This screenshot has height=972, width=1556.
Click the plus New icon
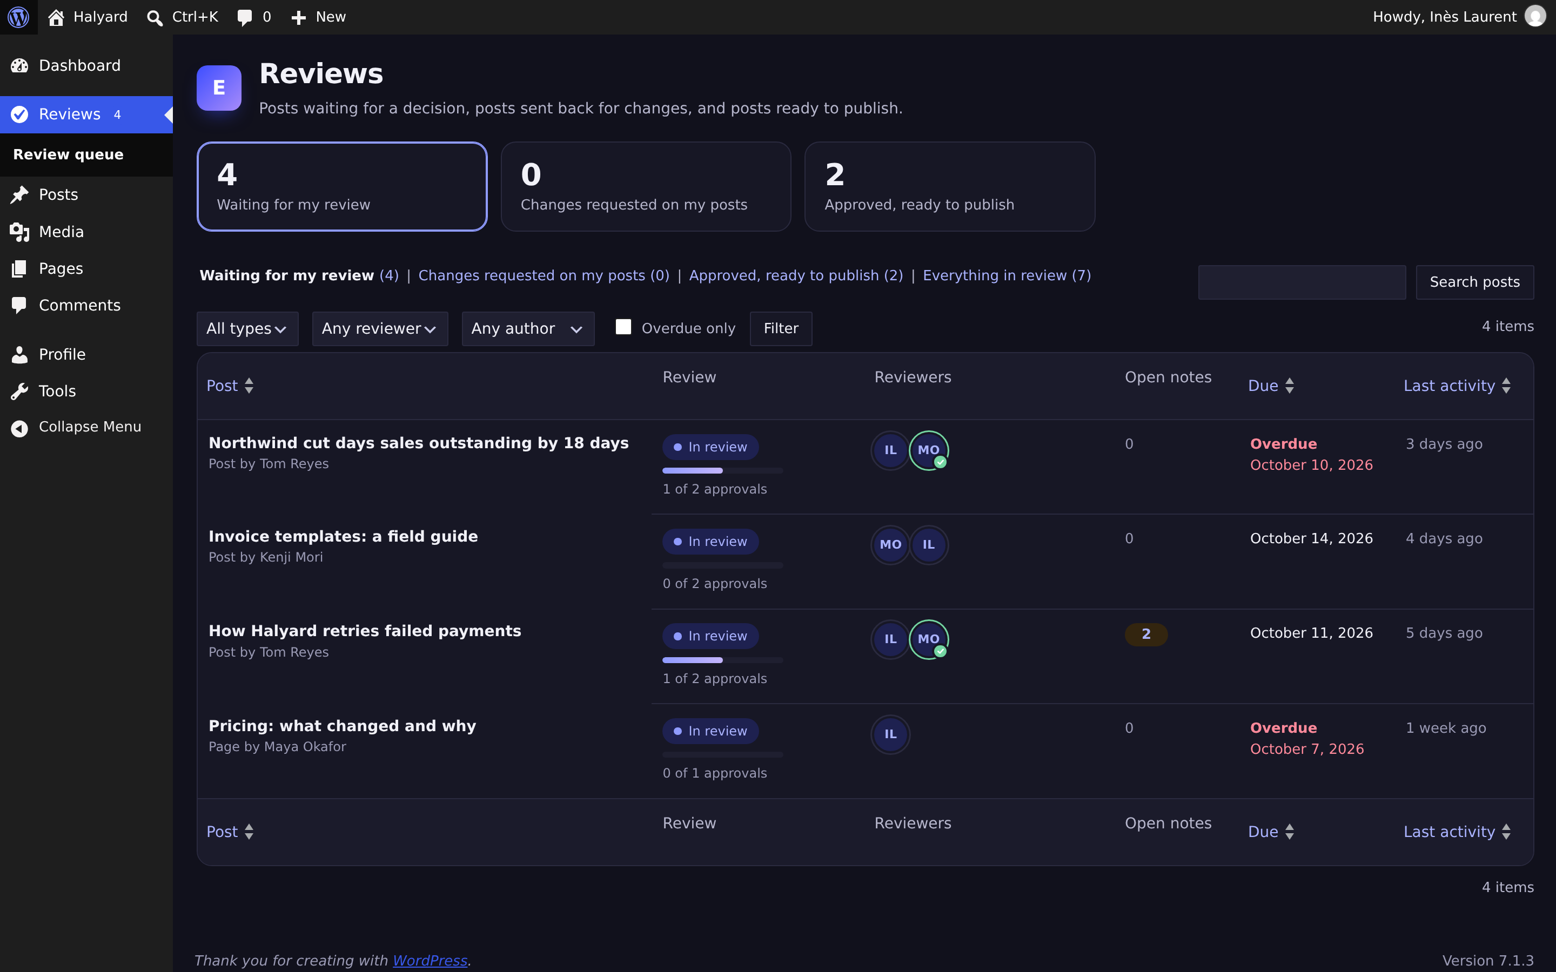(x=298, y=17)
